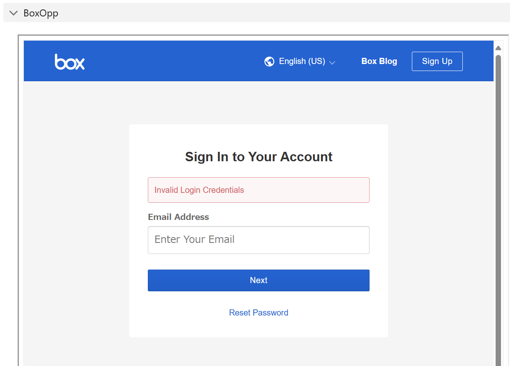Click the arrow beside English (US)
The height and width of the screenshot is (366, 510).
click(x=333, y=63)
